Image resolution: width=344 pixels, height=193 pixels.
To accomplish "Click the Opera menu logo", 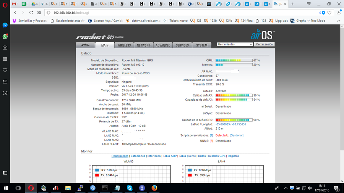I will pyautogui.click(x=5, y=5).
